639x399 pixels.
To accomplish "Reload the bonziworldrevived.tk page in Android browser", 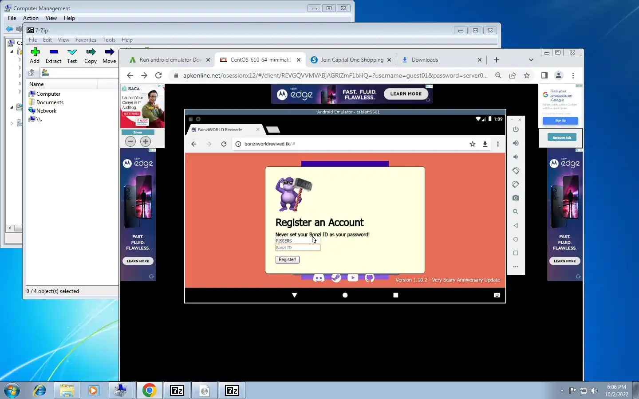I will 224,144.
